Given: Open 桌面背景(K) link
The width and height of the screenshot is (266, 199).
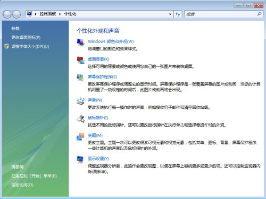Looking at the screenshot, I should (98, 59).
